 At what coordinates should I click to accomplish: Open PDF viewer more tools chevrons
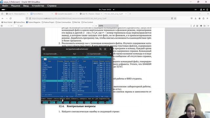pyautogui.click(x=208, y=26)
